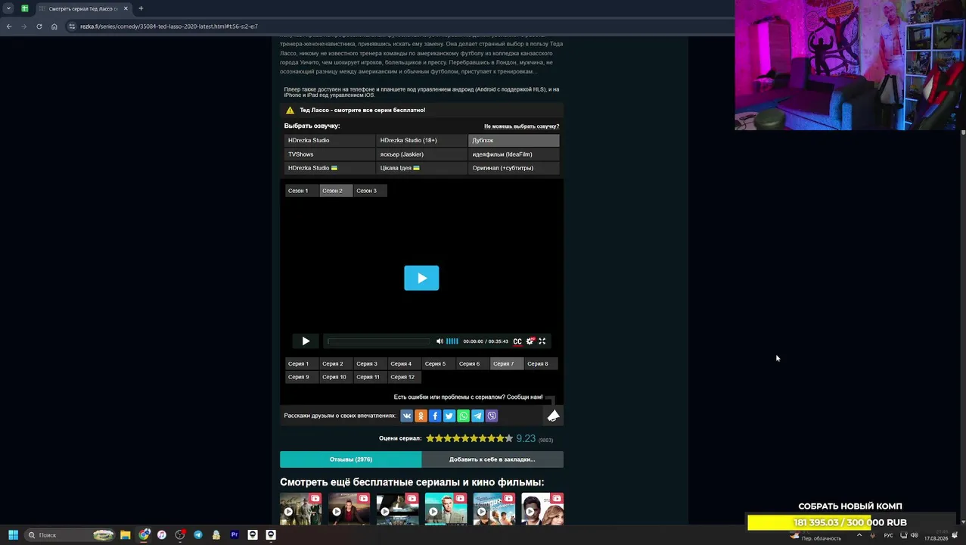Image resolution: width=966 pixels, height=545 pixels.
Task: Share on VK
Action: 407,416
